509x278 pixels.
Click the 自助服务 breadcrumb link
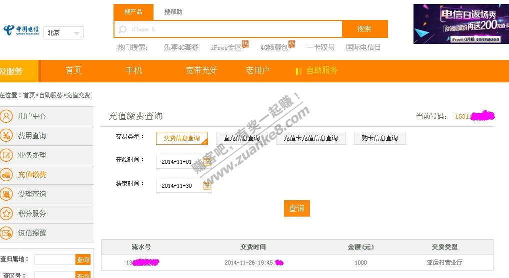50,95
